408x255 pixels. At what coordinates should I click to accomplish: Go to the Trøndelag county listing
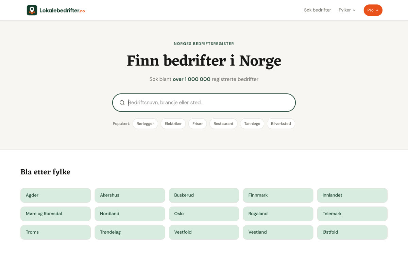coord(130,232)
